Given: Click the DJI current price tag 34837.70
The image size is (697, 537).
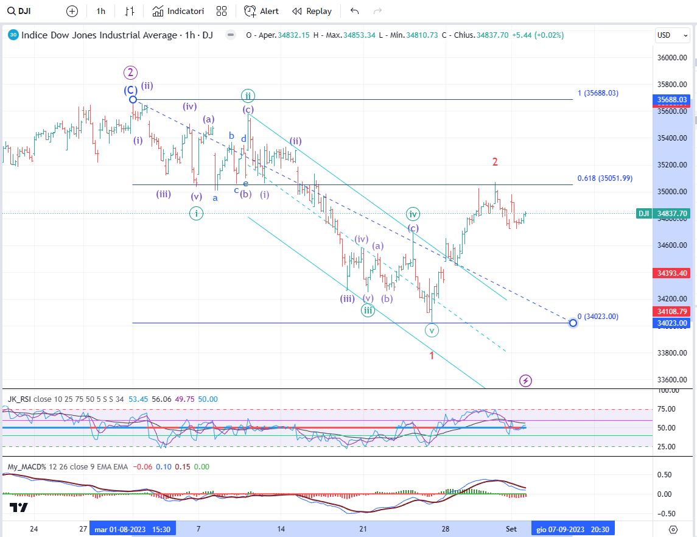Looking at the screenshot, I should (664, 213).
